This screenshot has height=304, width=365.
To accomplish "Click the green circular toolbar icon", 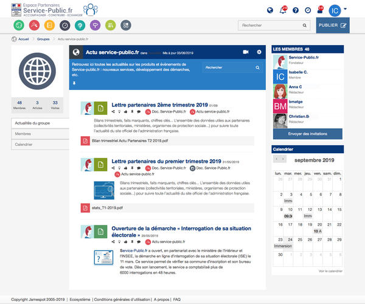I will [19, 26].
